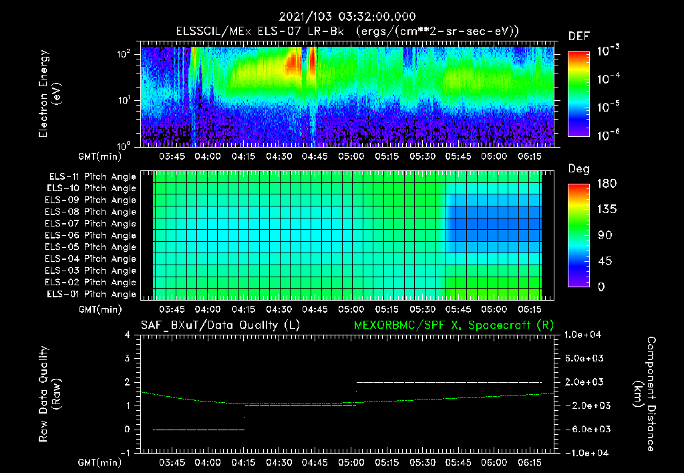Select the ELS-07 Pitch Angle row label
This screenshot has height=473, width=684.
point(91,223)
